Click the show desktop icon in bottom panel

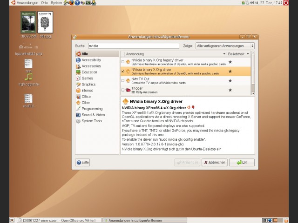click(12, 220)
